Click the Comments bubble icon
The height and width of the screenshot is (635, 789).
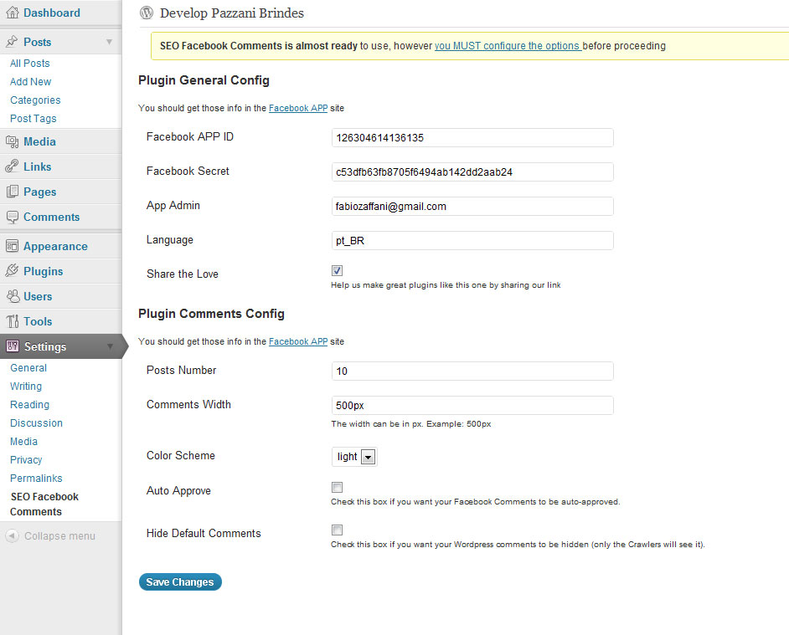tap(12, 218)
